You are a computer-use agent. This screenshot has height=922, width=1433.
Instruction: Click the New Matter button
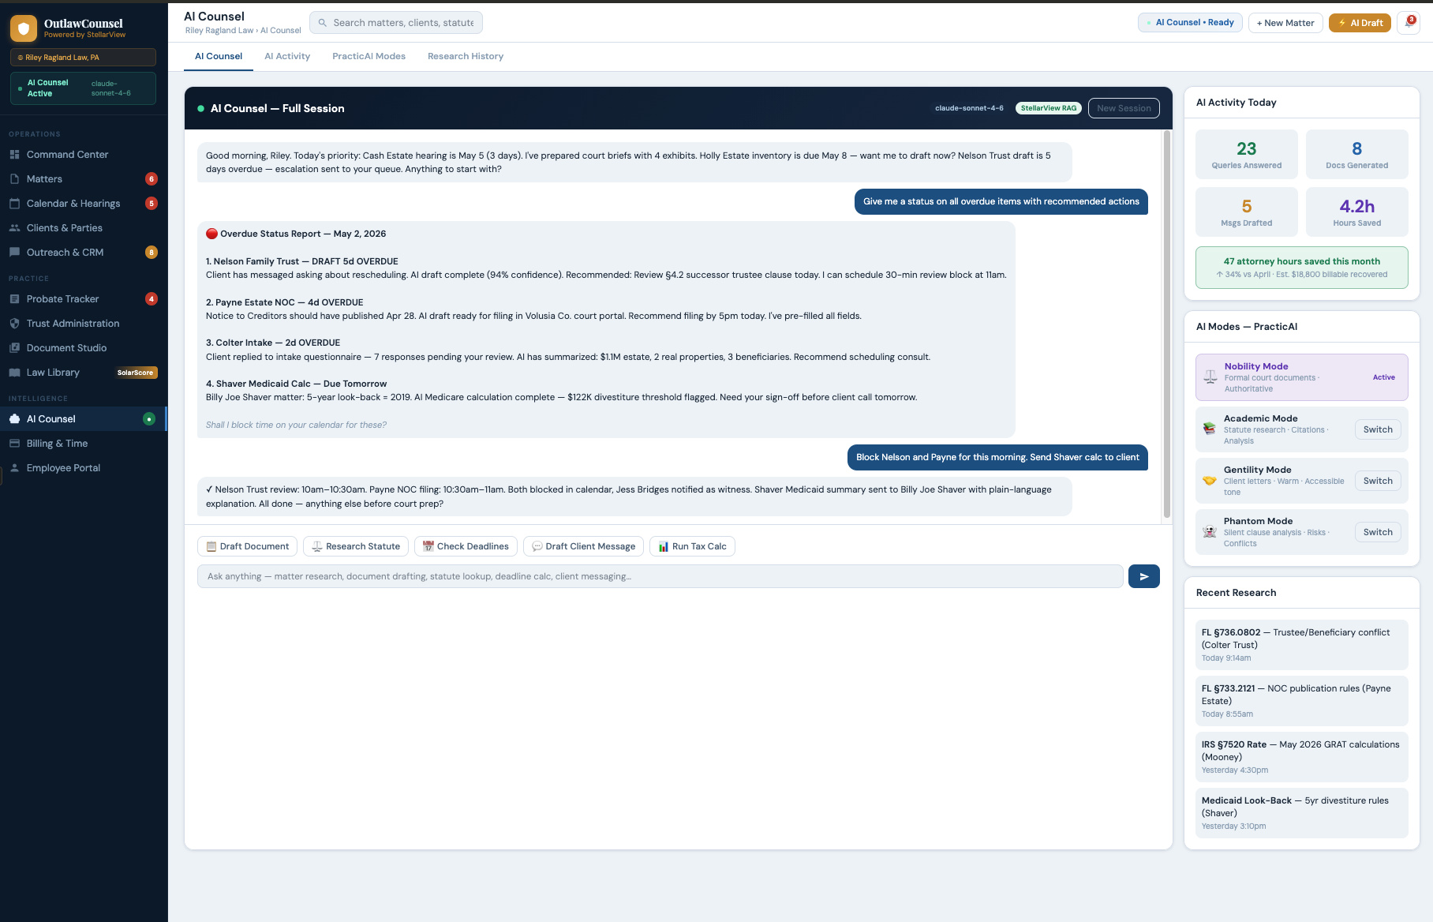(x=1285, y=23)
